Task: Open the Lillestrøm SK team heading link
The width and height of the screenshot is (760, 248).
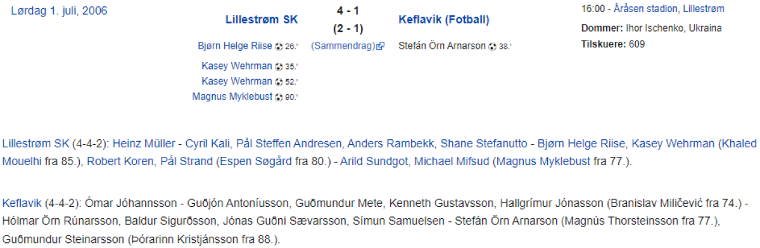Action: click(x=262, y=20)
